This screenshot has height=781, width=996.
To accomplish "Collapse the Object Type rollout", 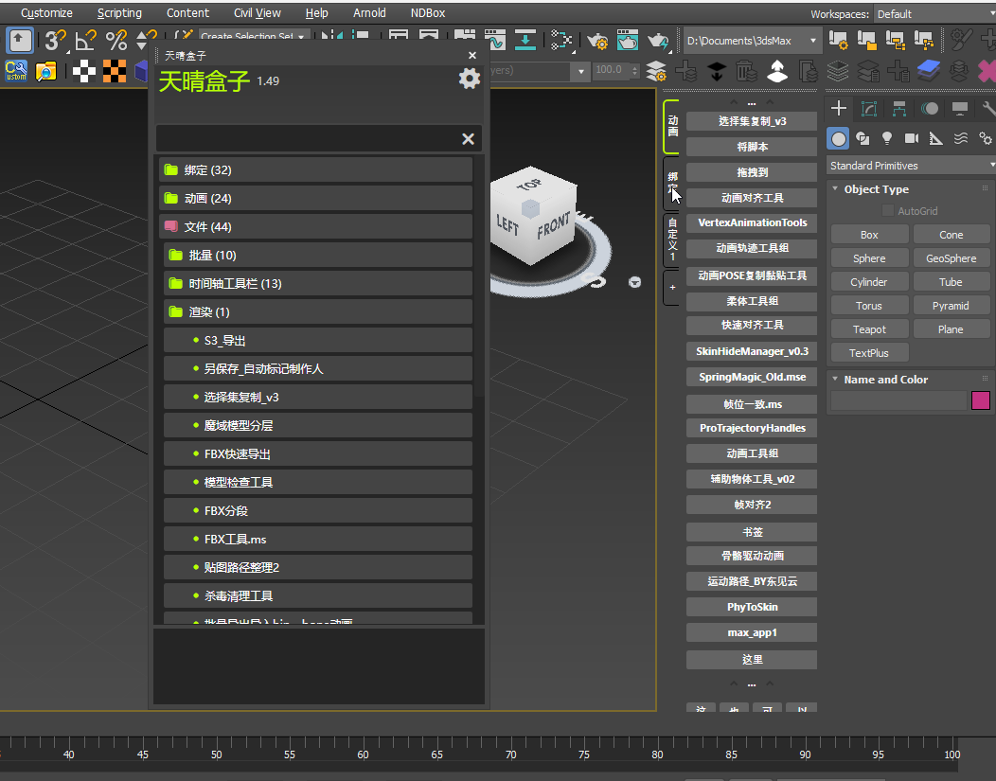I will tap(835, 189).
